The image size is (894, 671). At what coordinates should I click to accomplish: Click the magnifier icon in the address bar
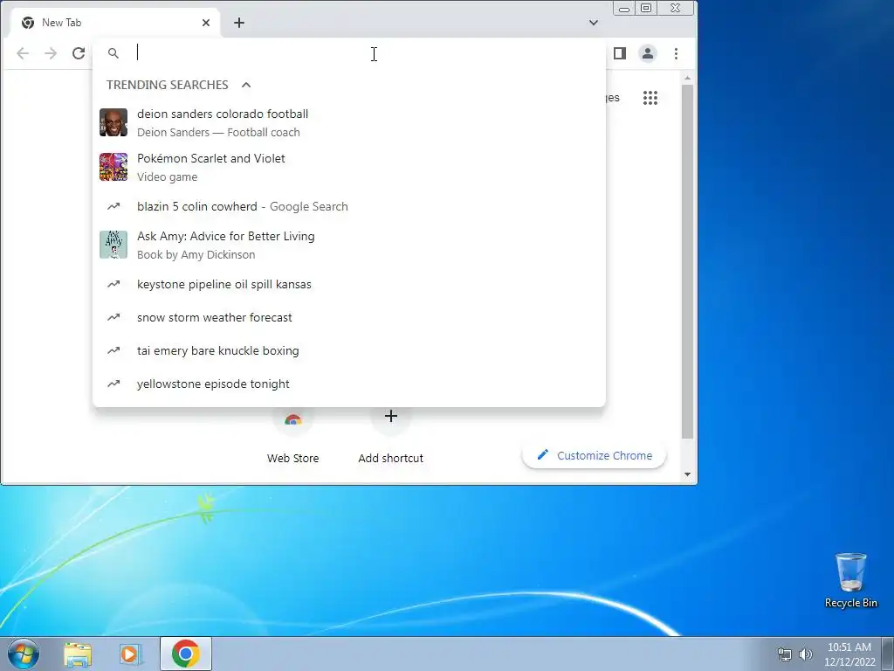click(x=113, y=53)
